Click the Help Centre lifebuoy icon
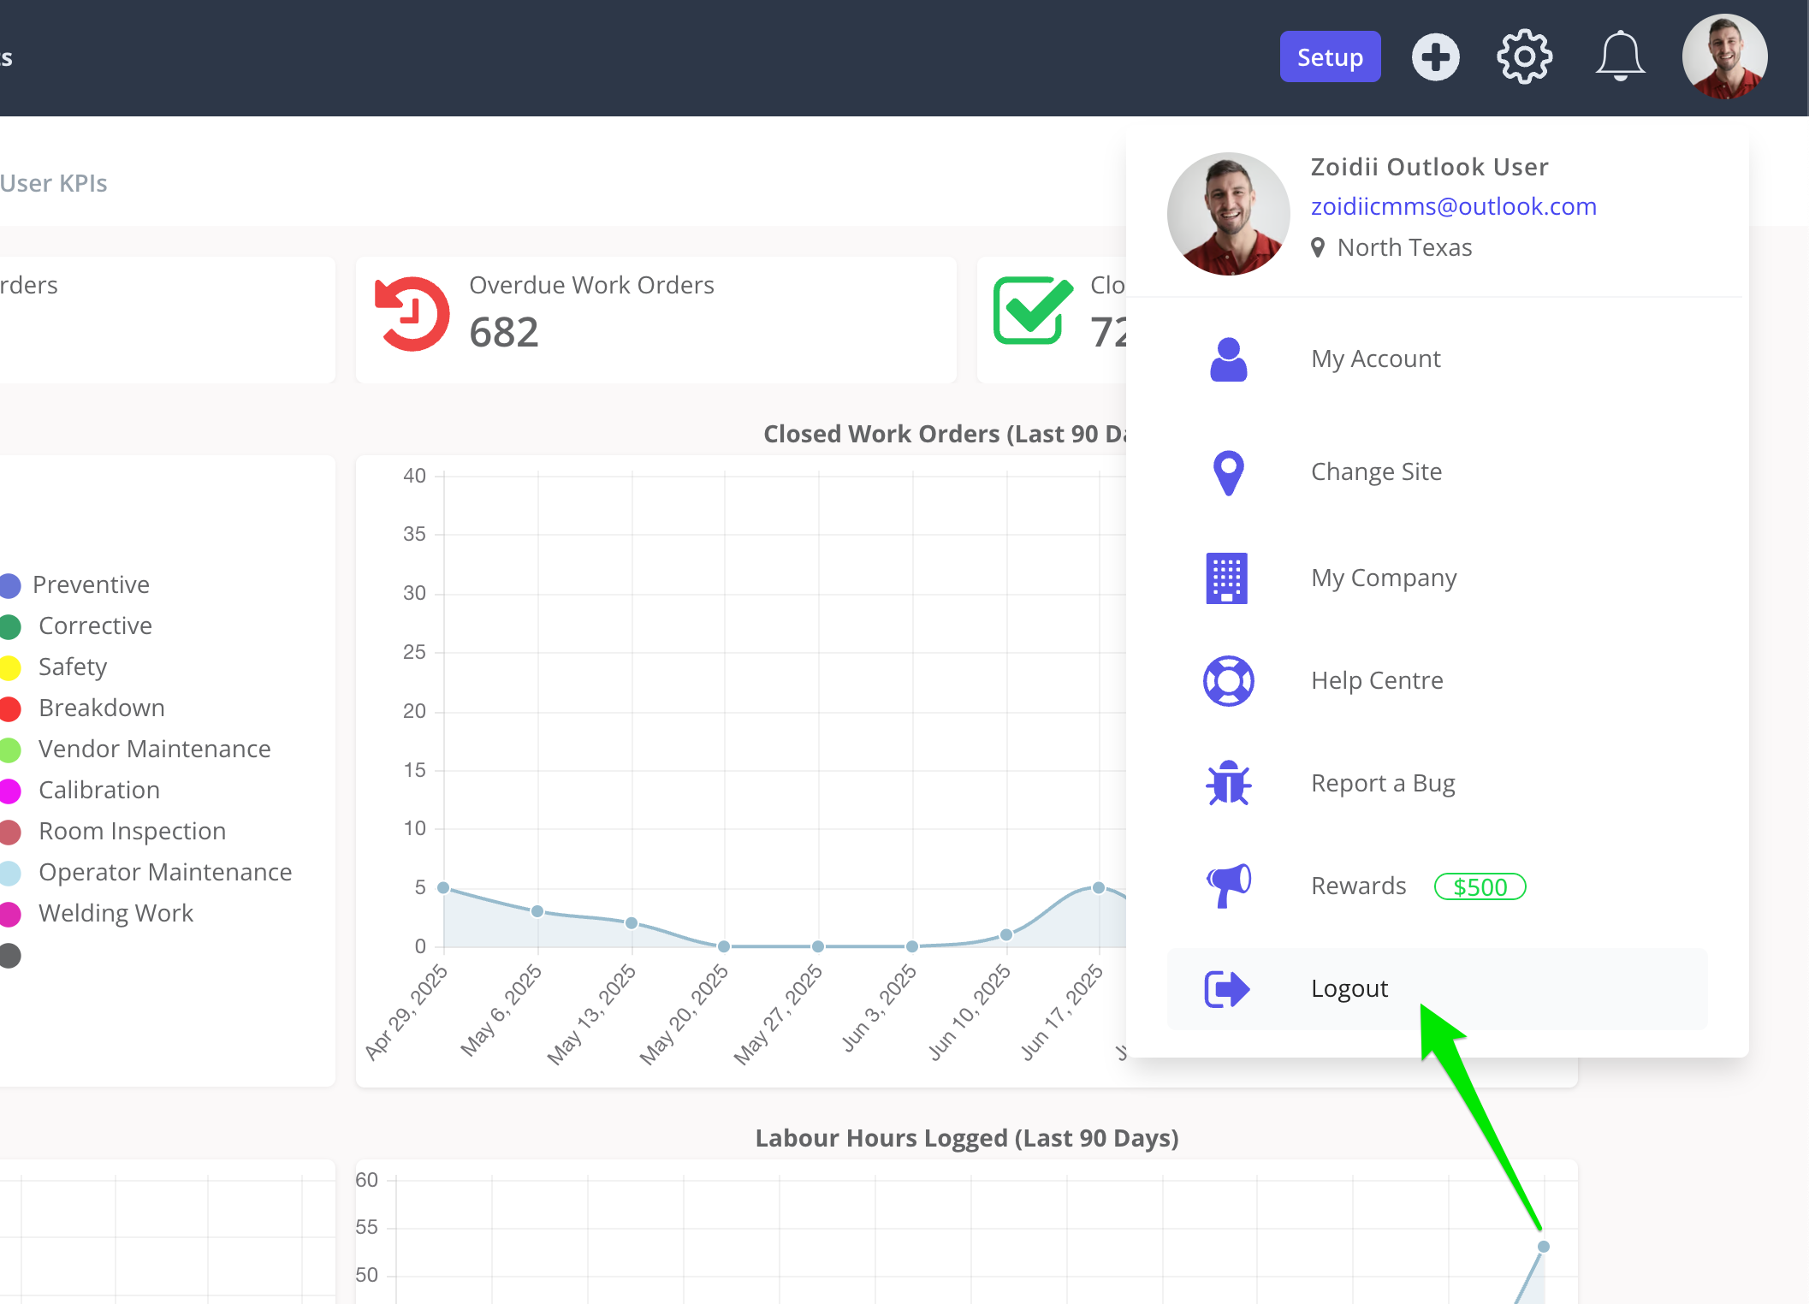Screen dimensions: 1809x1304 1229,681
